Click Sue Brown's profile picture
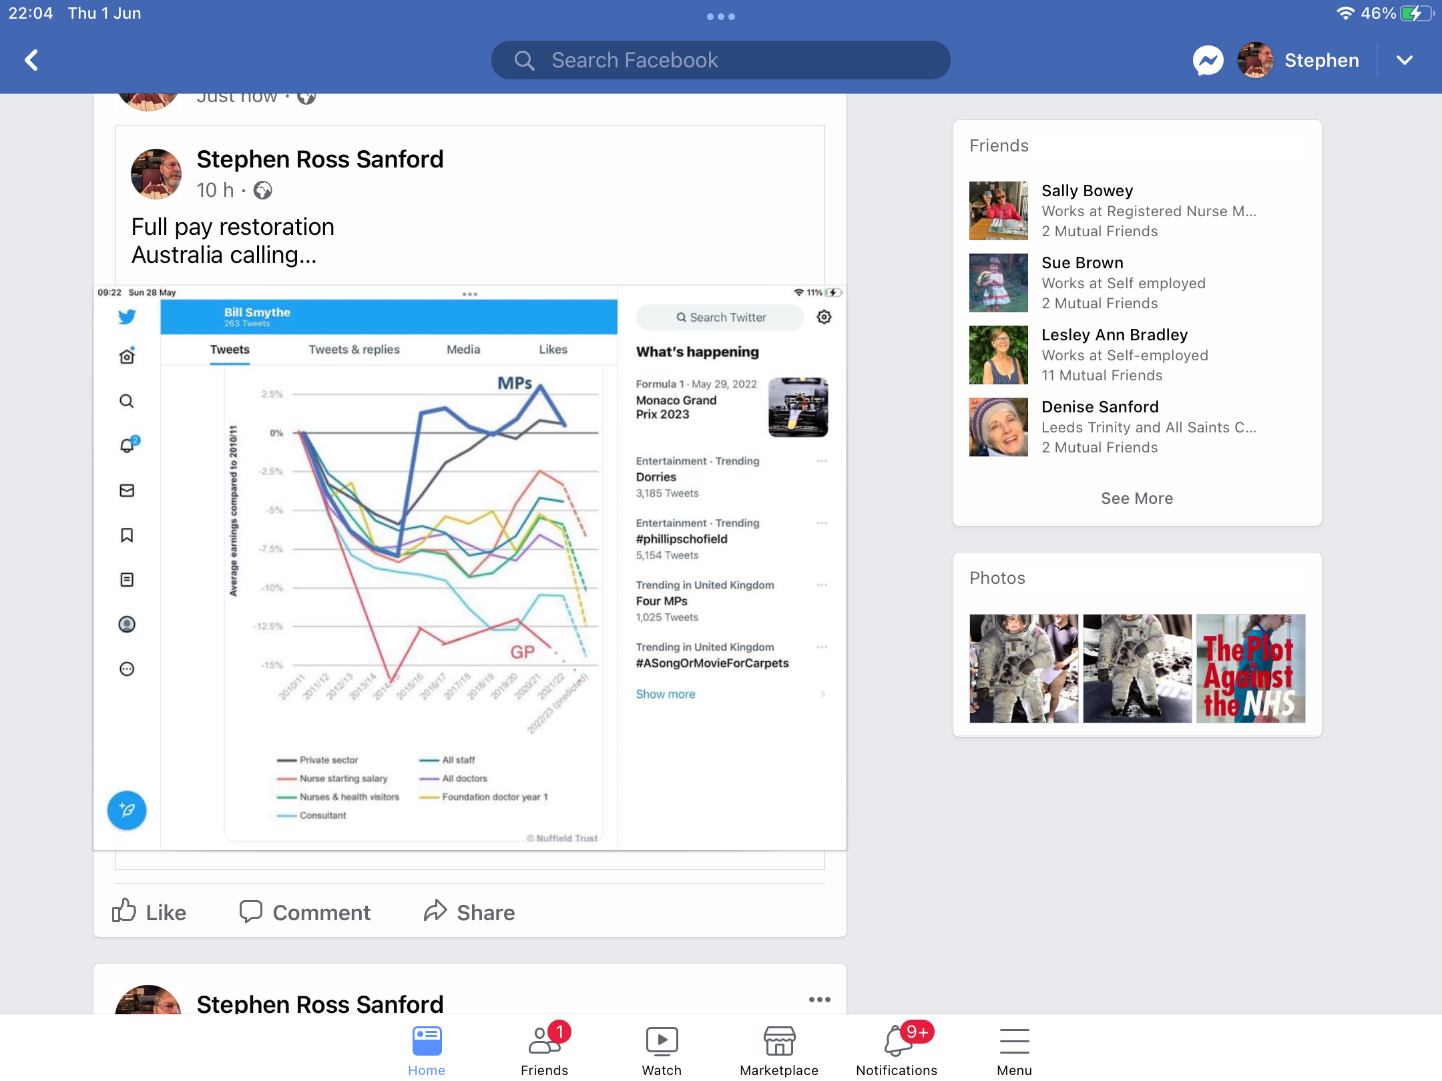The width and height of the screenshot is (1442, 1081). point(998,283)
